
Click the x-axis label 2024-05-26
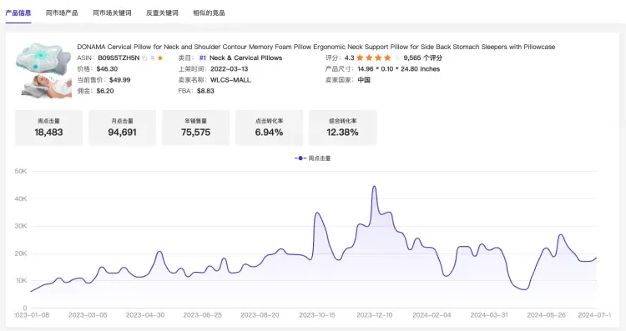point(546,315)
